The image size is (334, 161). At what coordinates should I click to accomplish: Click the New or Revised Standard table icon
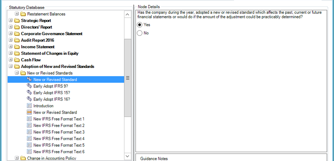(x=29, y=112)
